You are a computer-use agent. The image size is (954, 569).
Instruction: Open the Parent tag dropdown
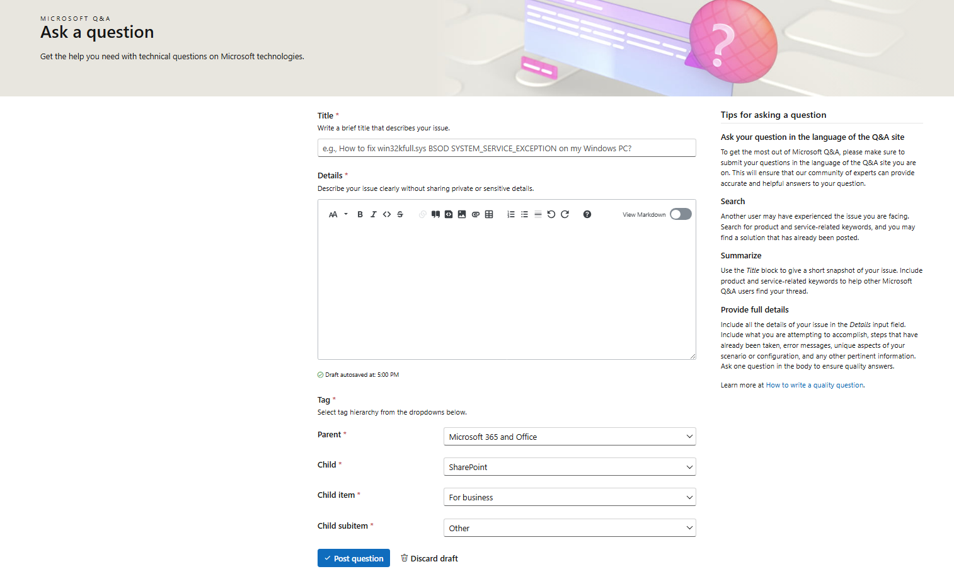(570, 437)
